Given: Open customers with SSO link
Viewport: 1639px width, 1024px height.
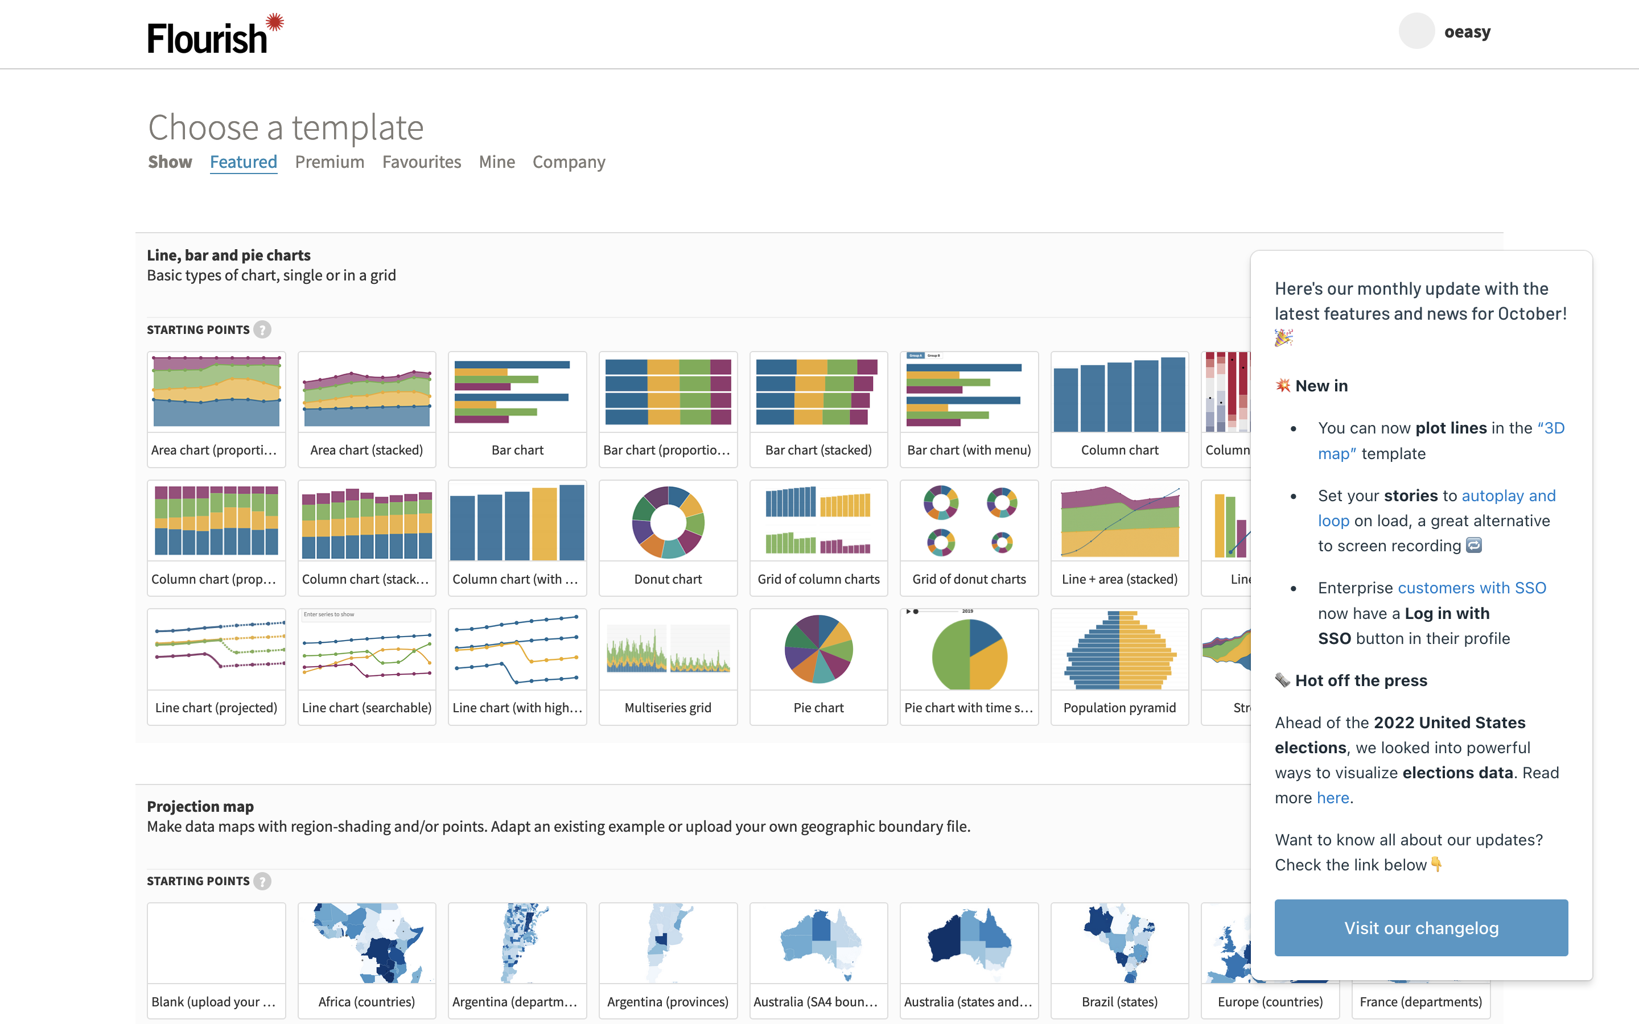Looking at the screenshot, I should pyautogui.click(x=1472, y=588).
